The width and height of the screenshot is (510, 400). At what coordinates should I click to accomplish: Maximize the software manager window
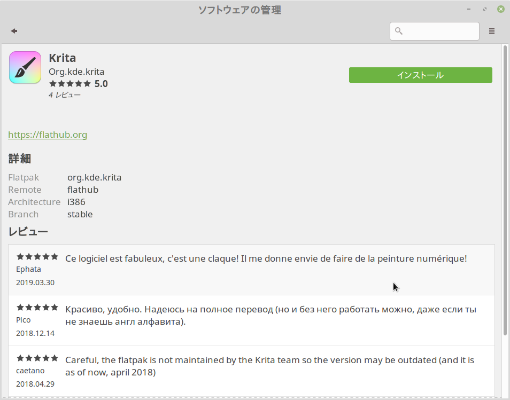(x=485, y=9)
